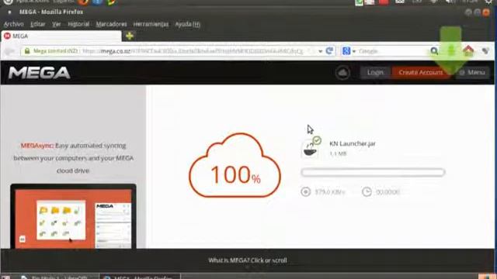The image size is (497, 279).
Task: Click the cloud icon in MEGA header
Action: [x=342, y=73]
